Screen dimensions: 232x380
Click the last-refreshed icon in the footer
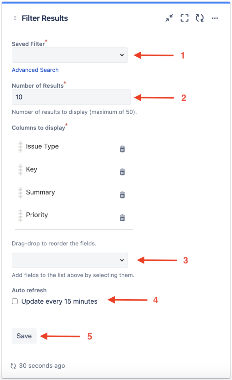pyautogui.click(x=13, y=366)
